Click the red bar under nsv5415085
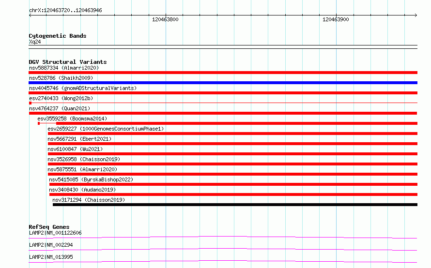 pos(233,184)
